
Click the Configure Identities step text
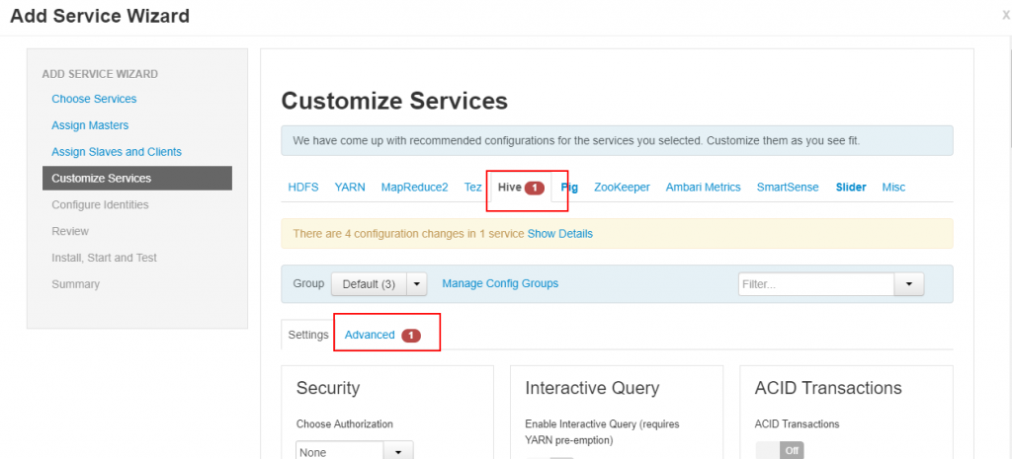click(x=100, y=204)
